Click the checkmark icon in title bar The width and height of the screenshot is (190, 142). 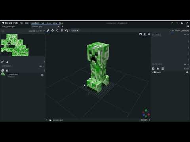tap(172, 23)
